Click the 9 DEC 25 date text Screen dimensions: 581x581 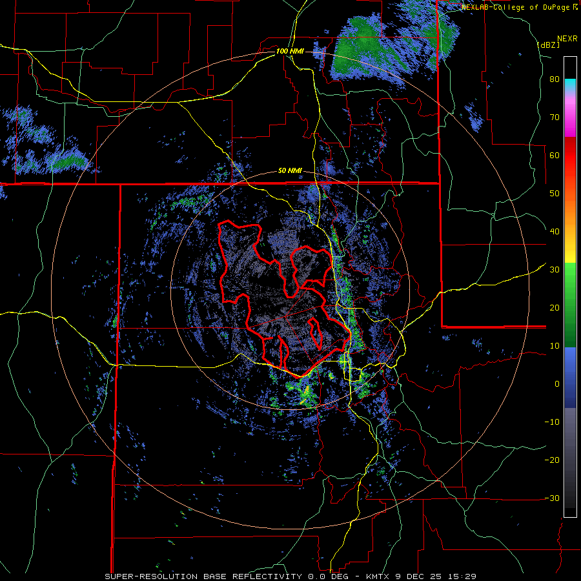point(420,576)
